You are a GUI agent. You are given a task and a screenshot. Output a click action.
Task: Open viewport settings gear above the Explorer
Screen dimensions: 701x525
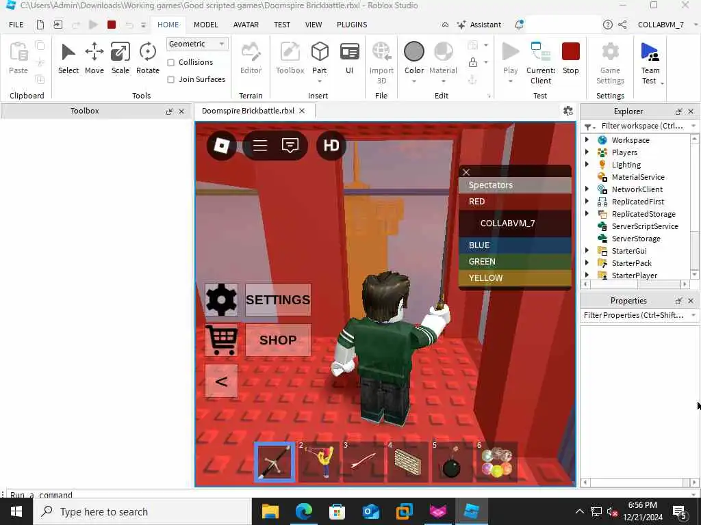point(568,111)
